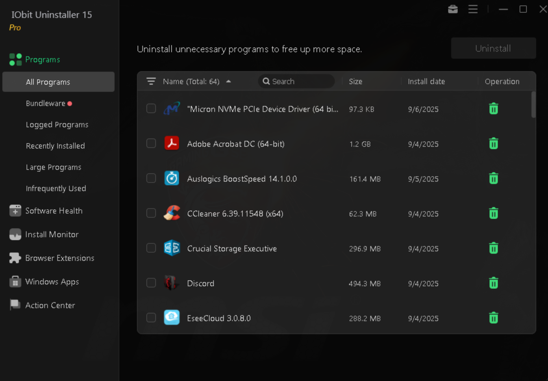Click the 494.3 MB size value
Screen dimensions: 548x381
(365, 284)
